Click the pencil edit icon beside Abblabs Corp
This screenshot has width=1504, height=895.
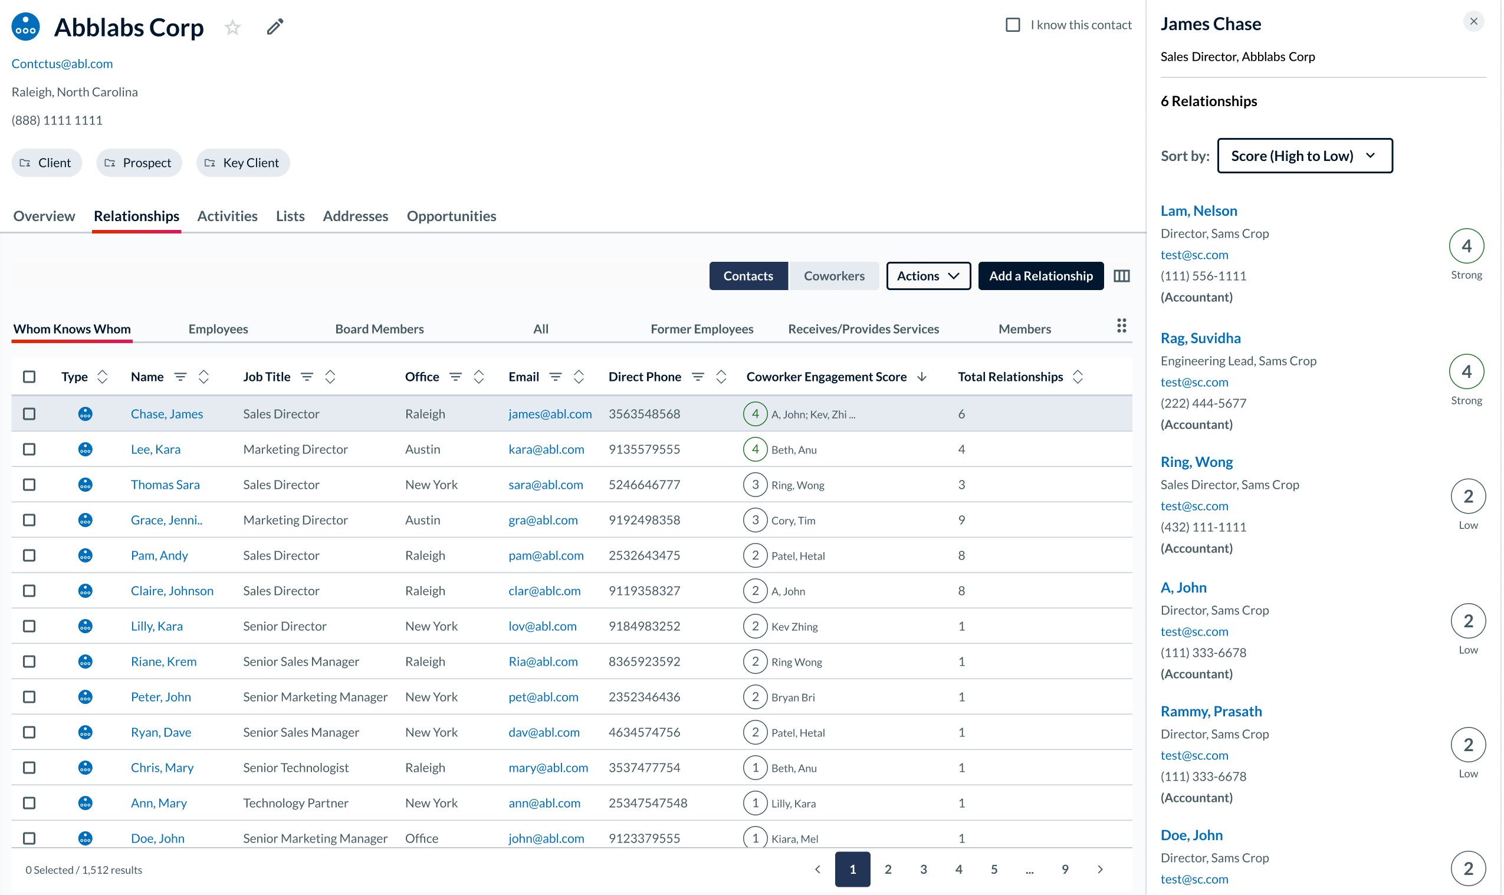tap(275, 27)
